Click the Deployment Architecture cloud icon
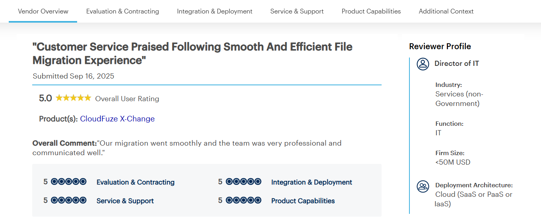Screen dimensions: 541x221 (x=423, y=186)
